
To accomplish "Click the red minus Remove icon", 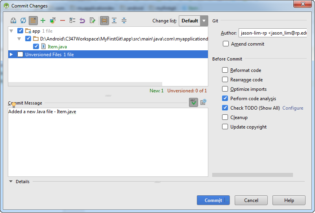I will click(x=63, y=21).
